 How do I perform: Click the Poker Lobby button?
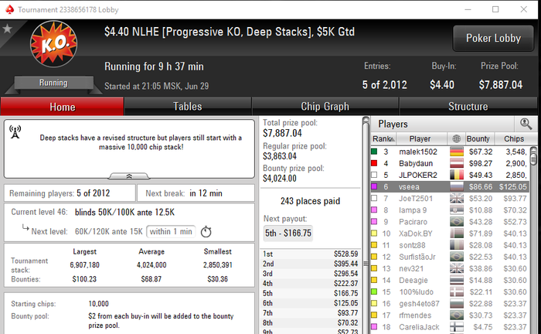493,39
